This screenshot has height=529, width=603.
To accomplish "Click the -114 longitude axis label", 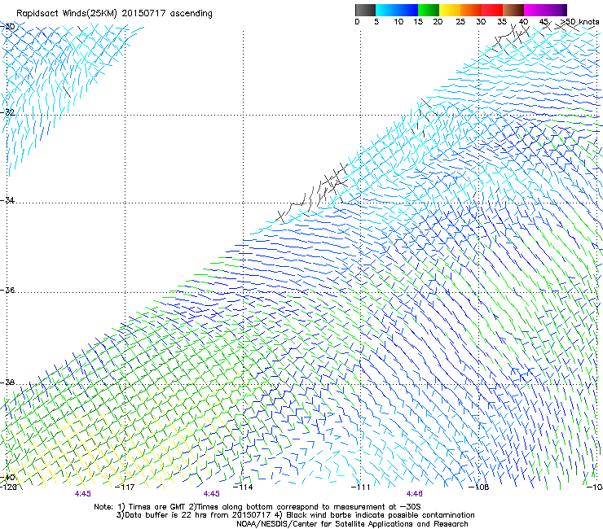I will click(x=243, y=487).
